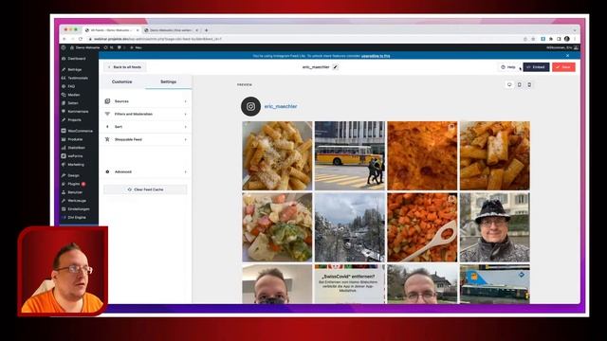Switch preview to desktop view icon
The image size is (607, 341).
(x=509, y=84)
